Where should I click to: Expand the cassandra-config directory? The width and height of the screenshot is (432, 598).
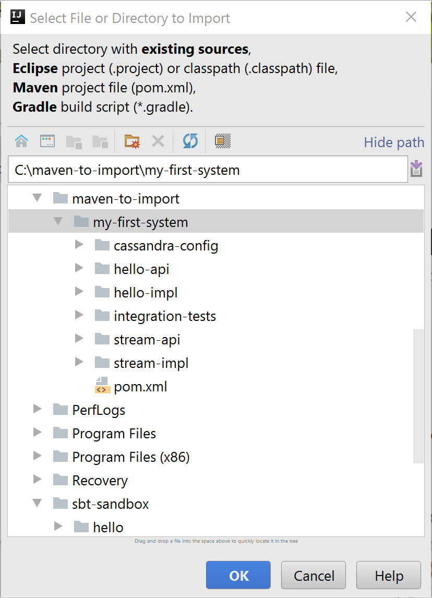tap(79, 245)
